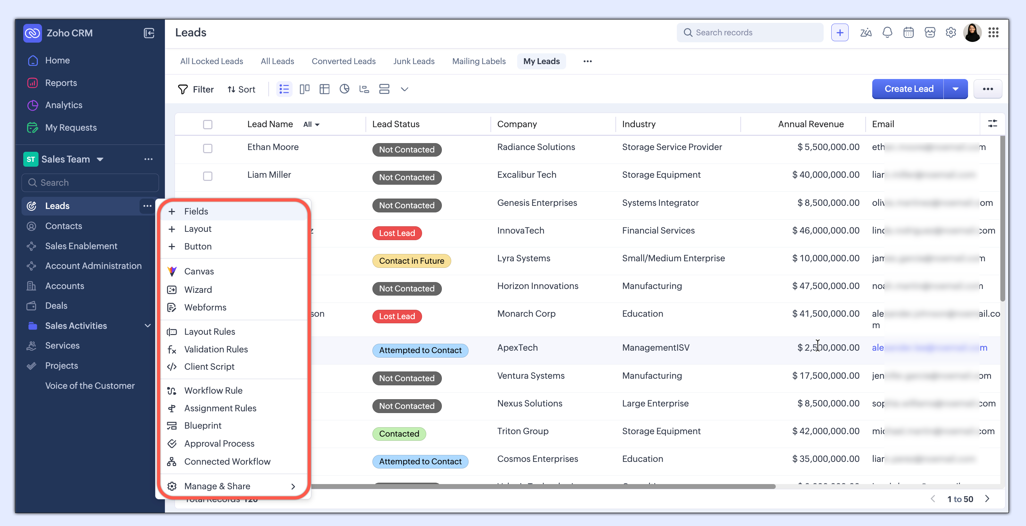The height and width of the screenshot is (526, 1026).
Task: Check the select-all leads checkbox
Action: (208, 124)
